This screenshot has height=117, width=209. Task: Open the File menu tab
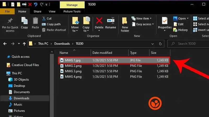tap(7, 11)
